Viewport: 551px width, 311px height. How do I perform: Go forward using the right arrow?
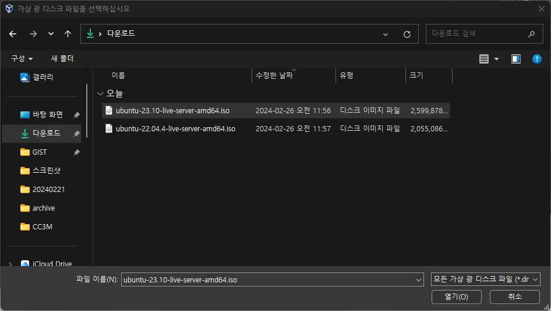click(x=33, y=34)
